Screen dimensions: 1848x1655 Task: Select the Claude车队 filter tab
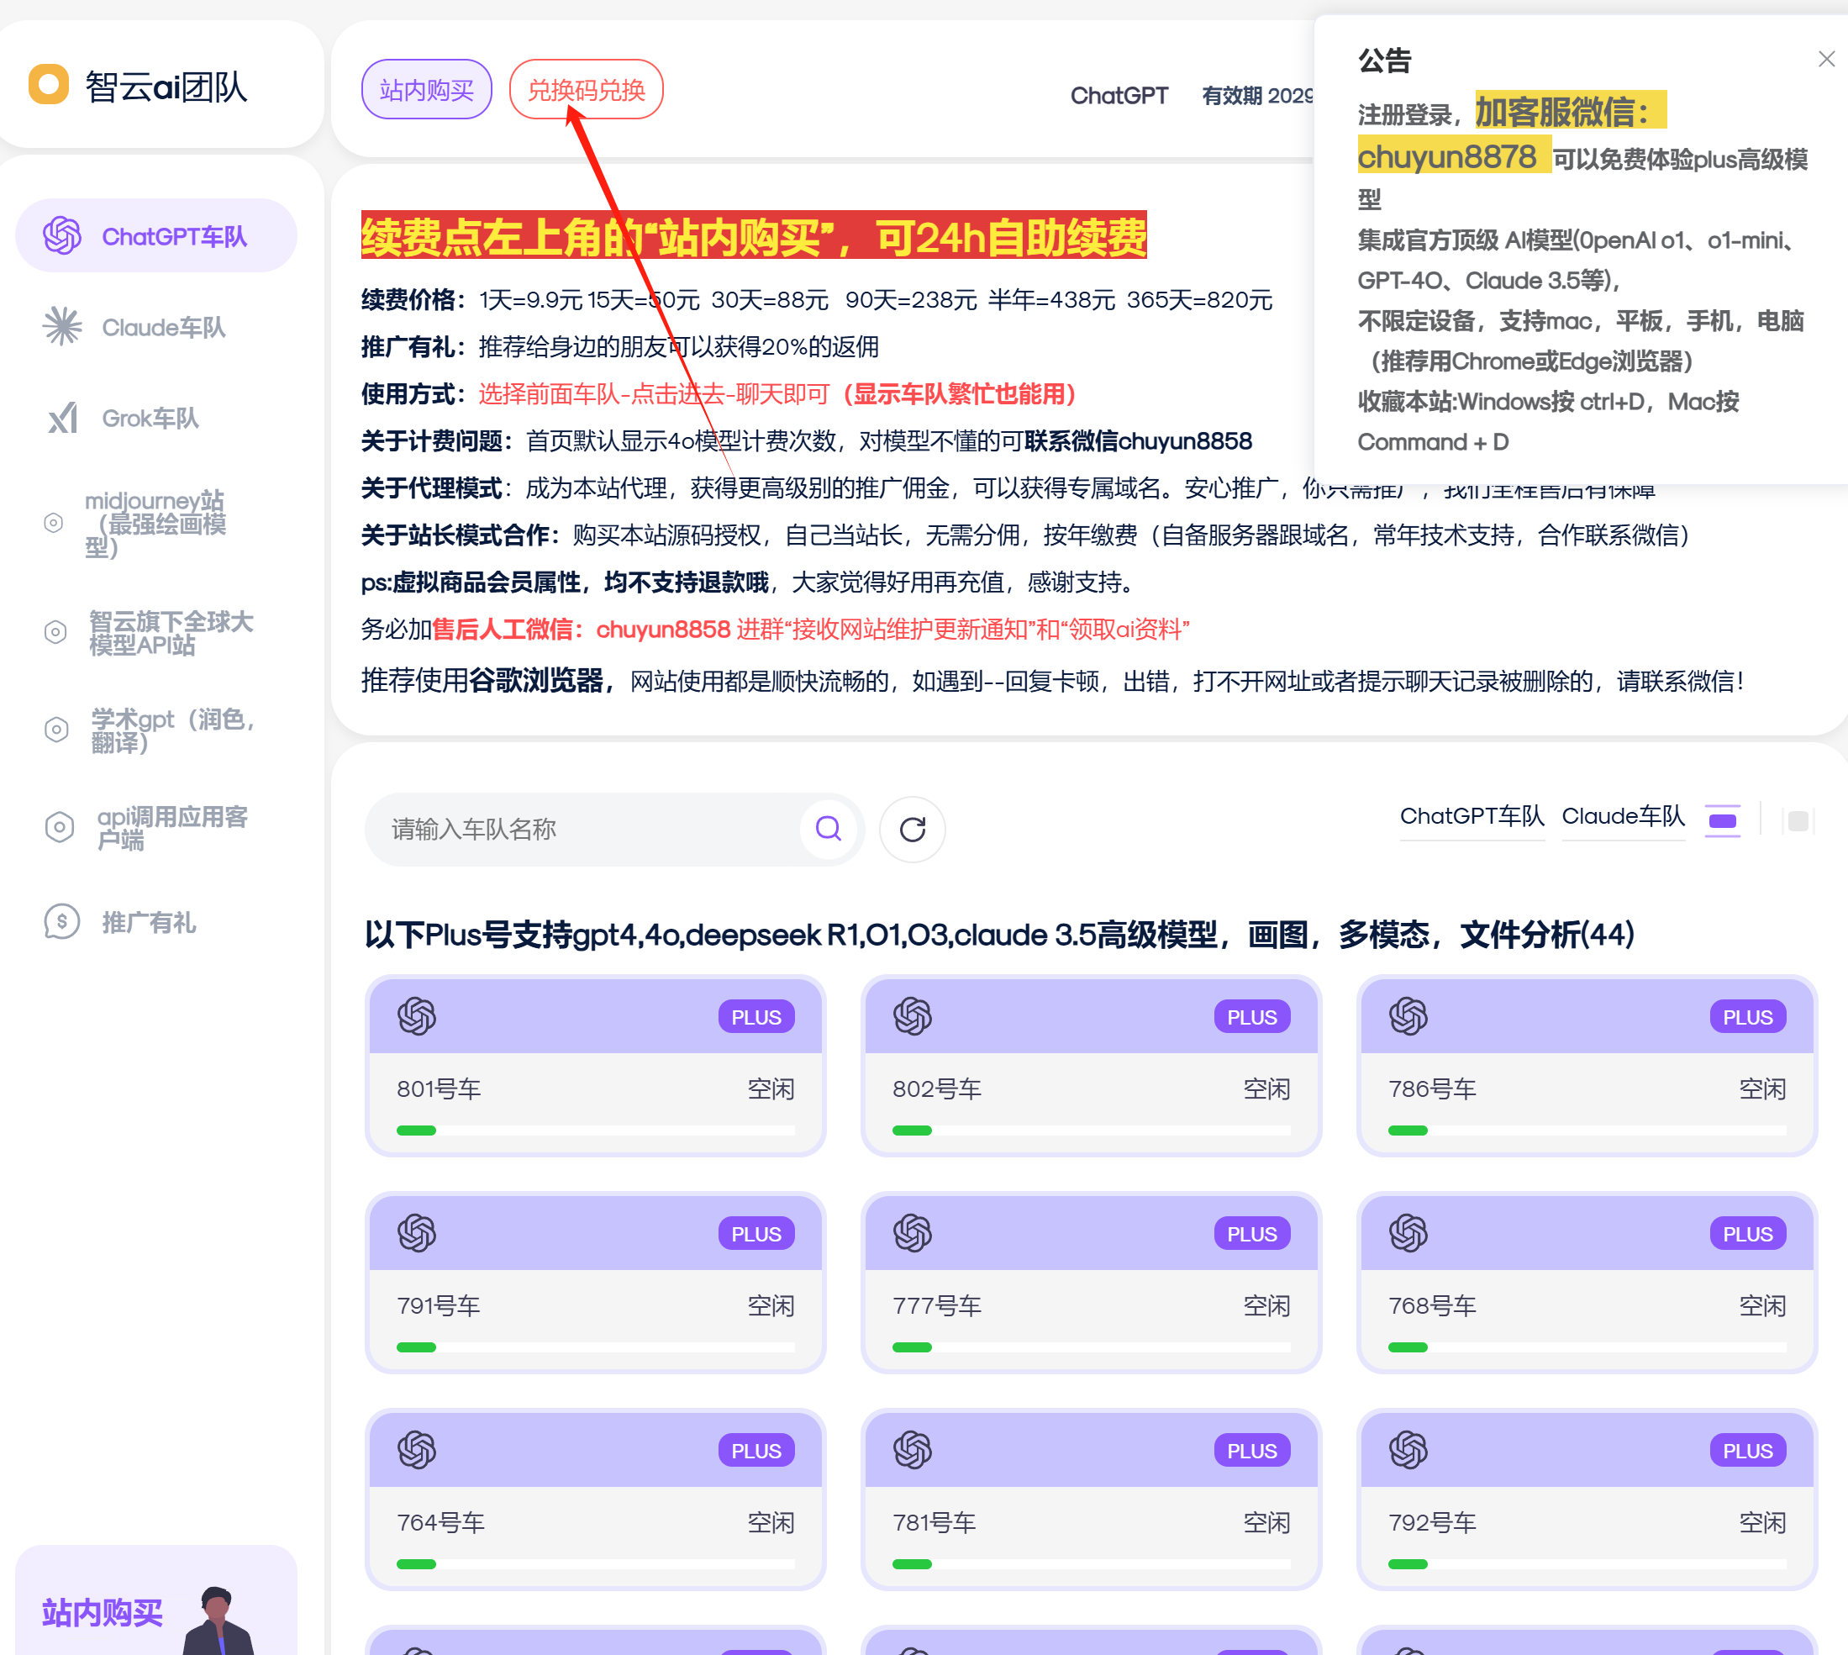pos(1623,817)
